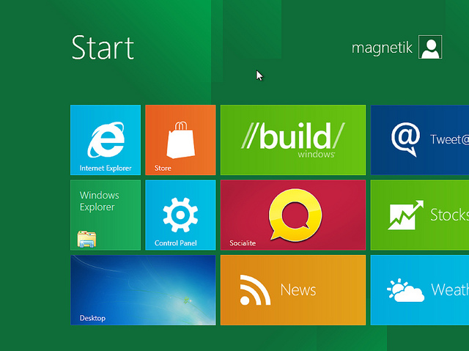Open the //build/ windows tile
This screenshot has height=351, width=469.
click(x=293, y=140)
